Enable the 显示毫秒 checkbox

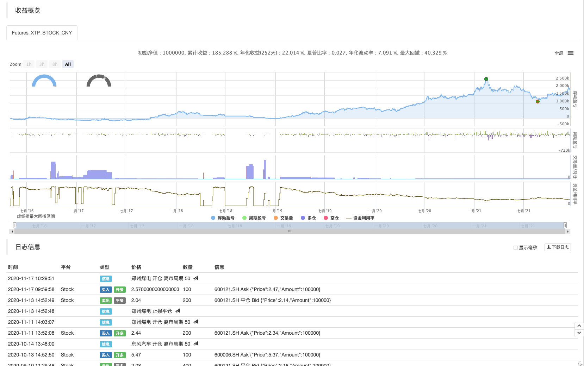coord(516,248)
